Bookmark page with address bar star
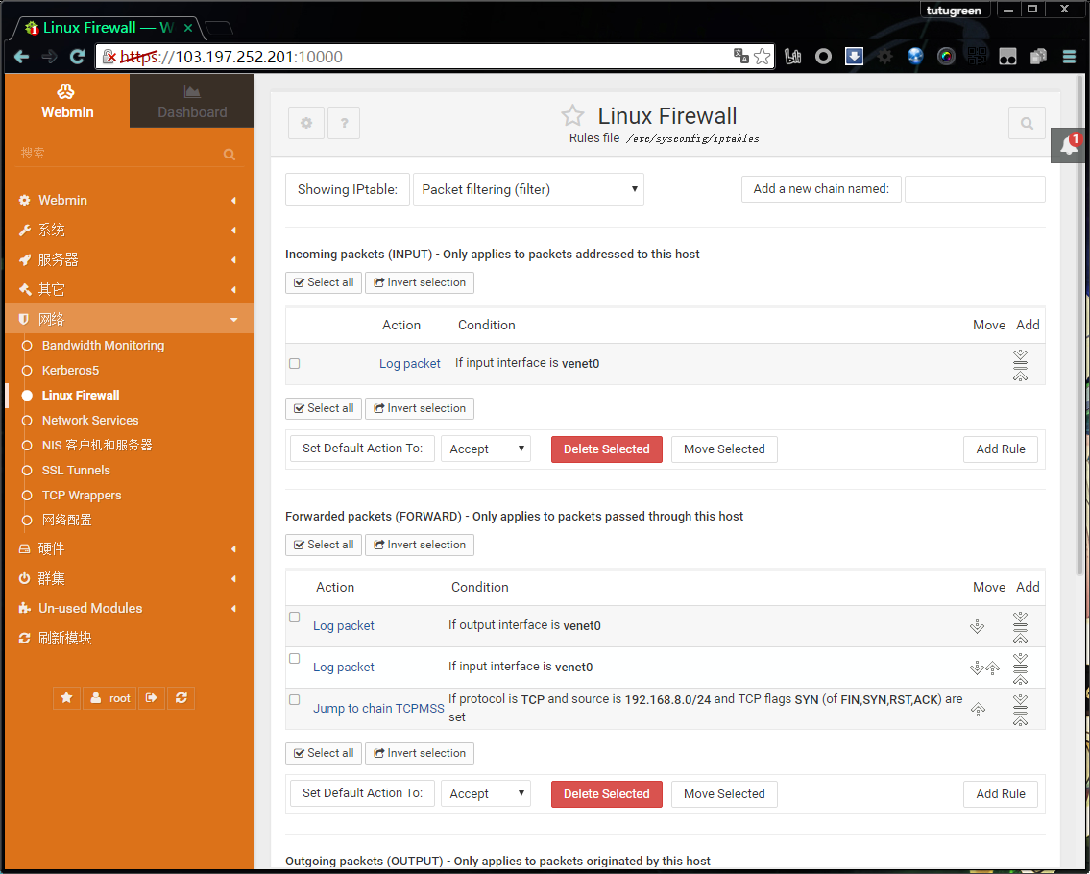This screenshot has height=874, width=1090. click(x=762, y=57)
